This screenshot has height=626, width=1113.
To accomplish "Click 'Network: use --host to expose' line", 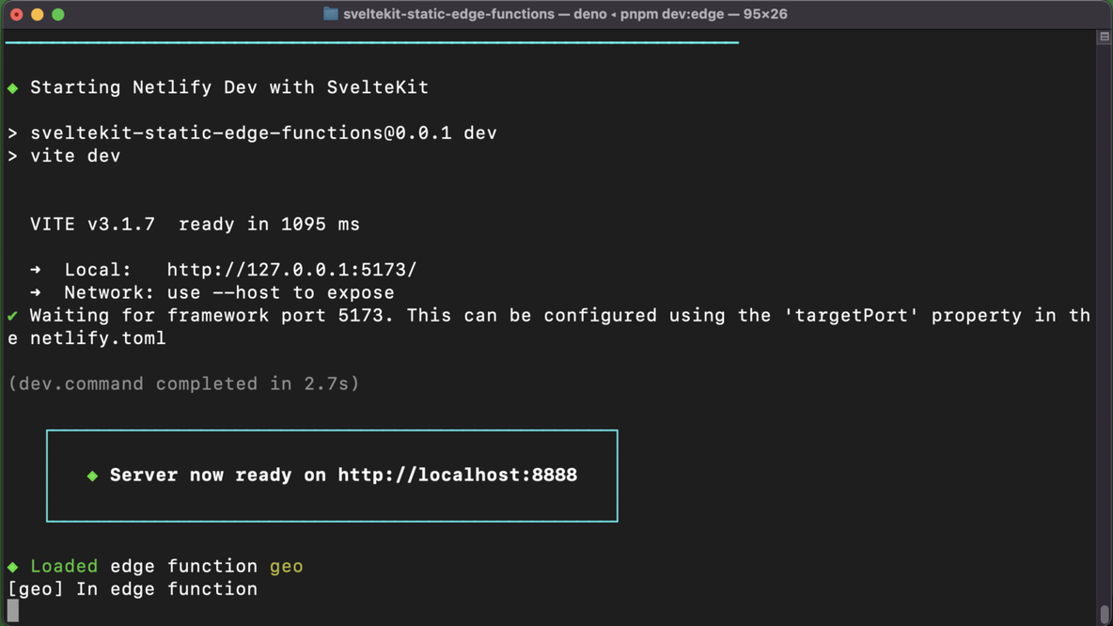I will [229, 293].
